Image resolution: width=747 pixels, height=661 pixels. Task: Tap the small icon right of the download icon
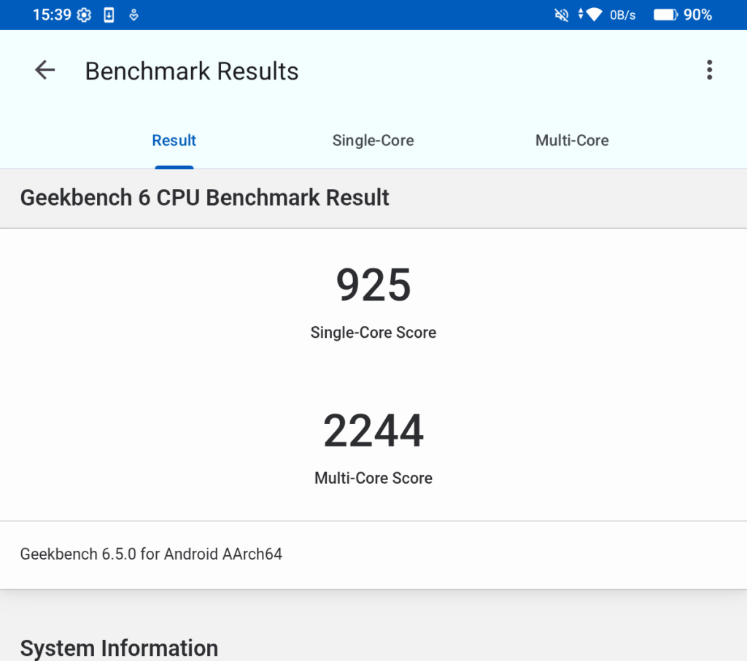(133, 15)
